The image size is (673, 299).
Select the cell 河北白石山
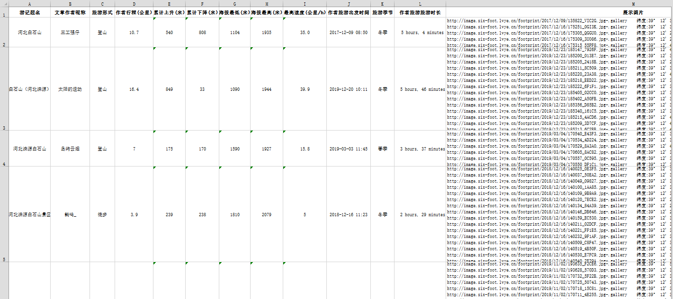point(29,33)
